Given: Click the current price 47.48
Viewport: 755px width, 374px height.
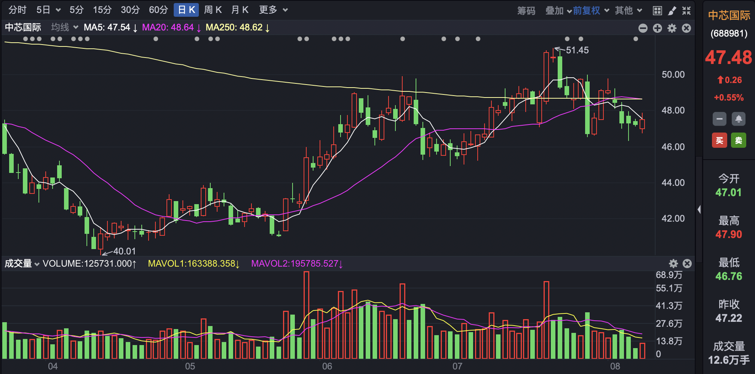Looking at the screenshot, I should pos(729,58).
